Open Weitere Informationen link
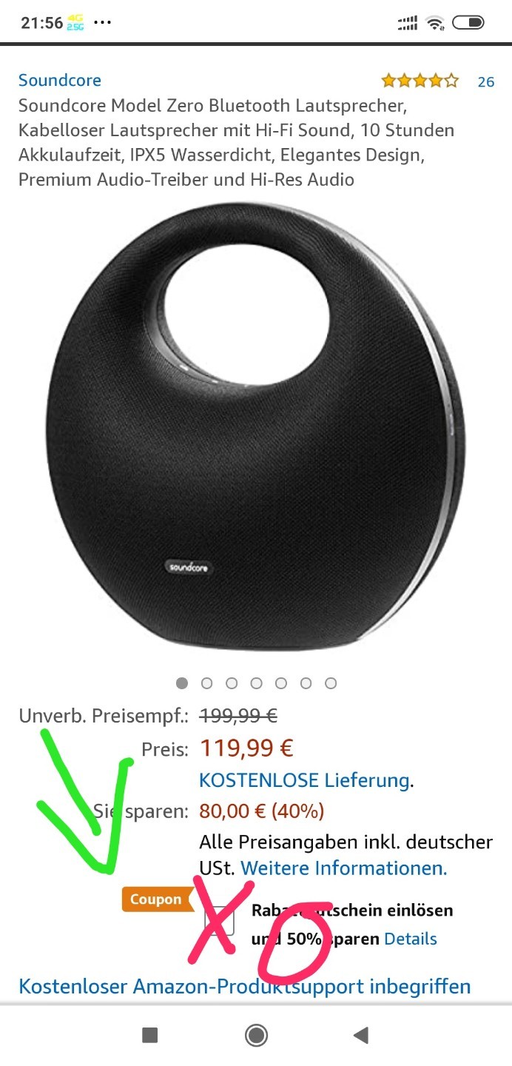Image resolution: width=512 pixels, height=1066 pixels. [344, 867]
